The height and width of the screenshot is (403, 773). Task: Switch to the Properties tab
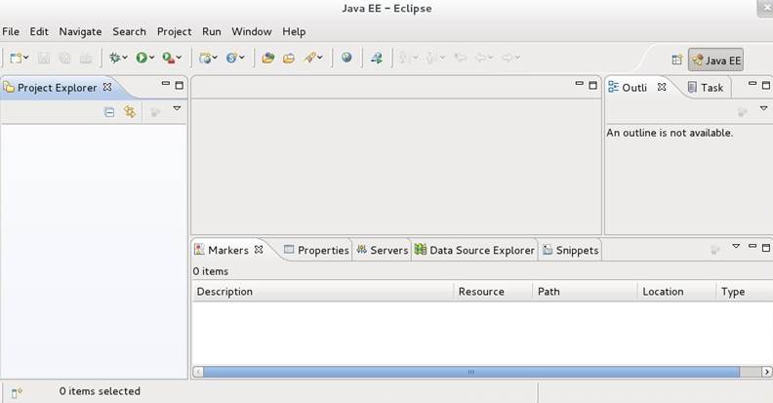pyautogui.click(x=316, y=250)
